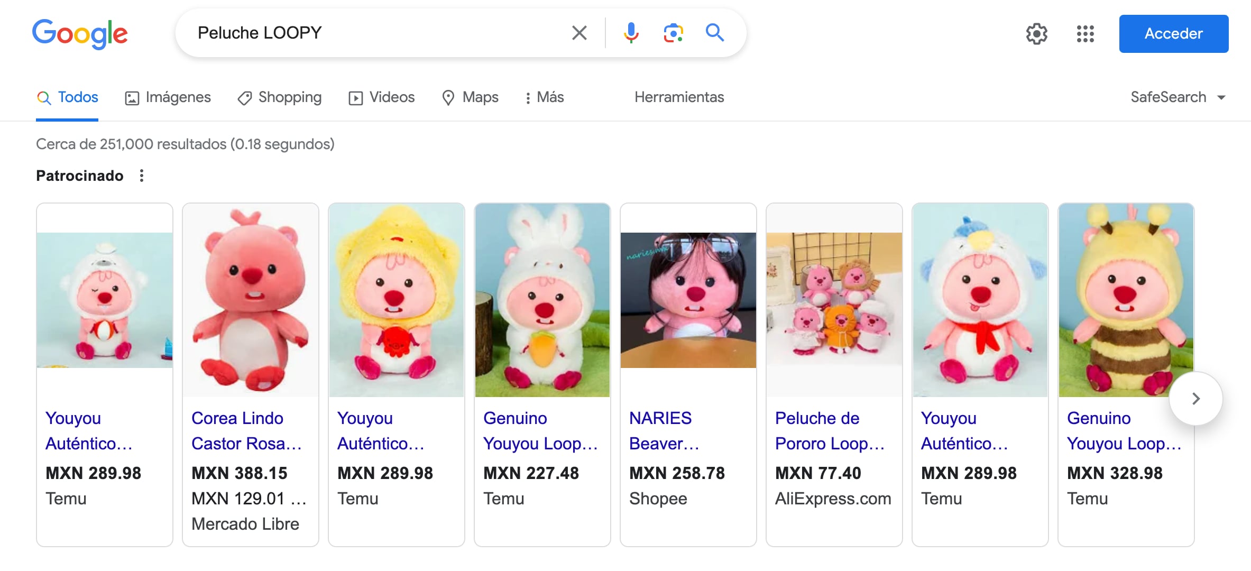Open the bee-costume Loopy plush thumbnail

[1126, 300]
